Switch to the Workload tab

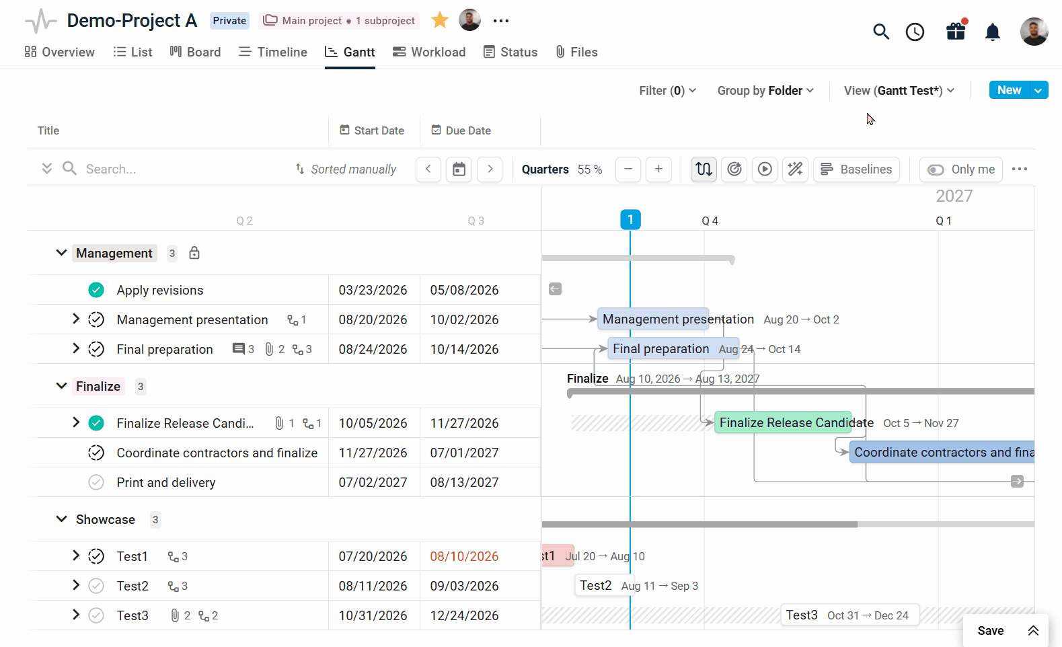[429, 52]
